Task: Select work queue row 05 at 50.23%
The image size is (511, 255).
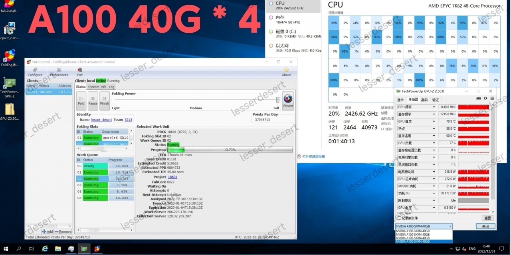Action: 105,198
